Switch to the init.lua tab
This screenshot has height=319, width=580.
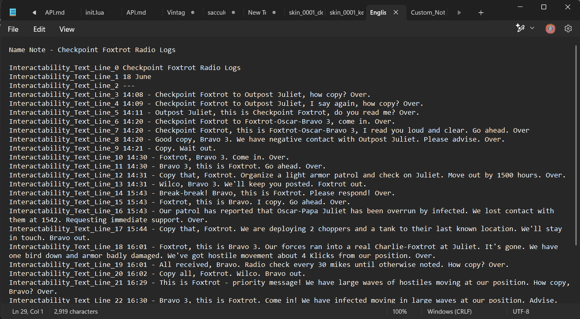tap(94, 13)
